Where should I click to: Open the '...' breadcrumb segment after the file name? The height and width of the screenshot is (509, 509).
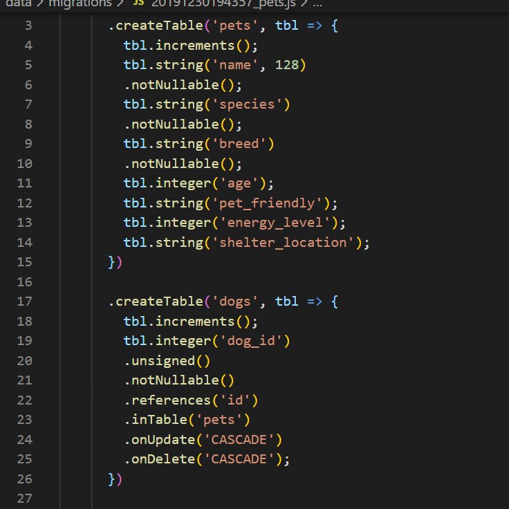click(x=317, y=4)
